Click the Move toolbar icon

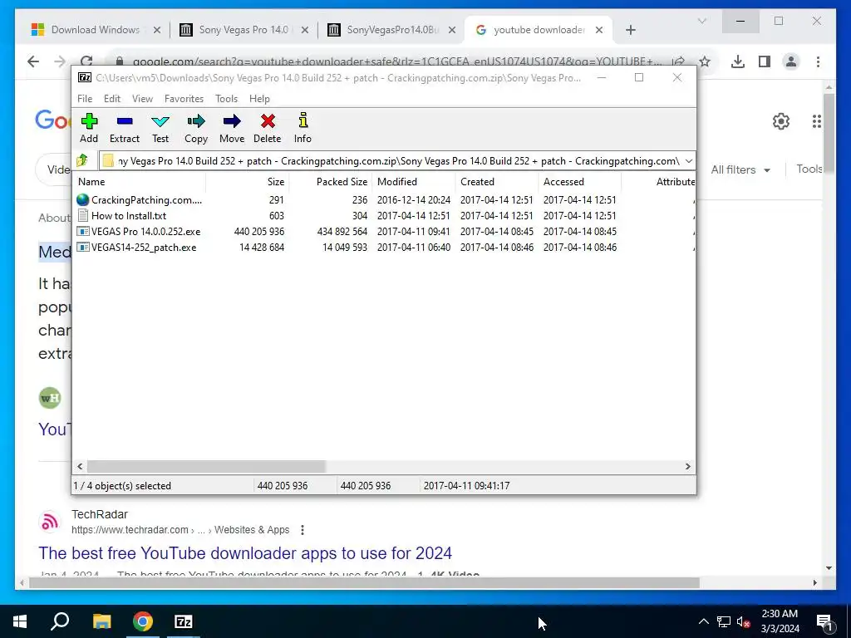coord(232,128)
